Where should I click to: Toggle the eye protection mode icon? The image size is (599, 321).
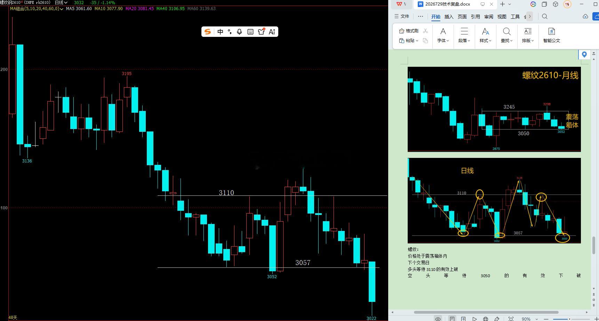click(438, 319)
